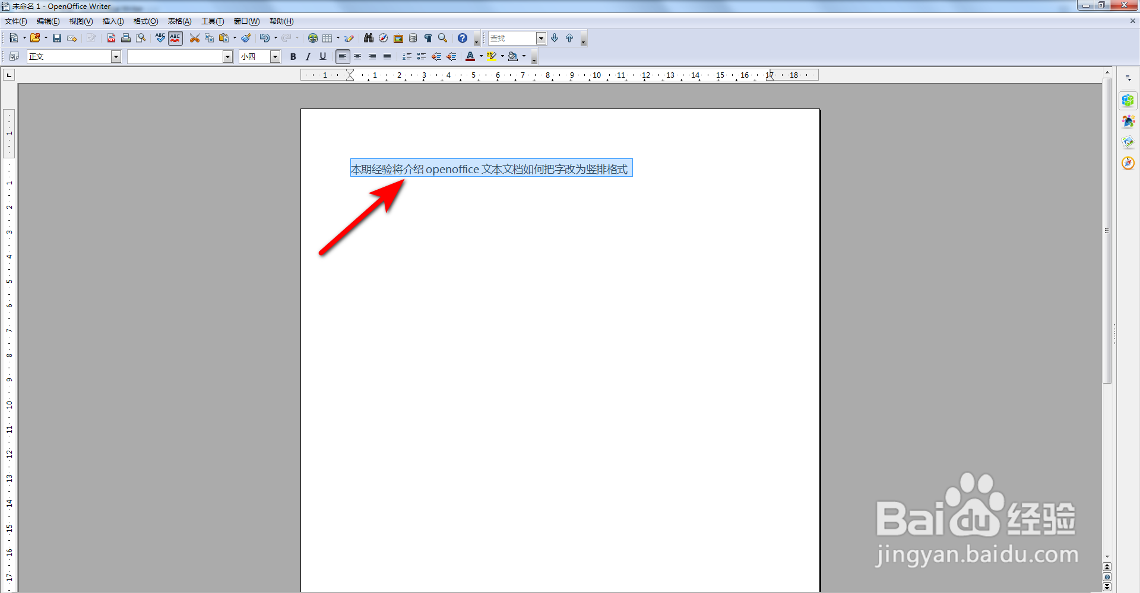Open the 插入(I) menu
Viewport: 1140px width, 593px height.
pos(113,21)
